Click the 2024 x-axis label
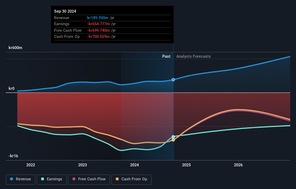Screen dimensions: 296x189 134,165
